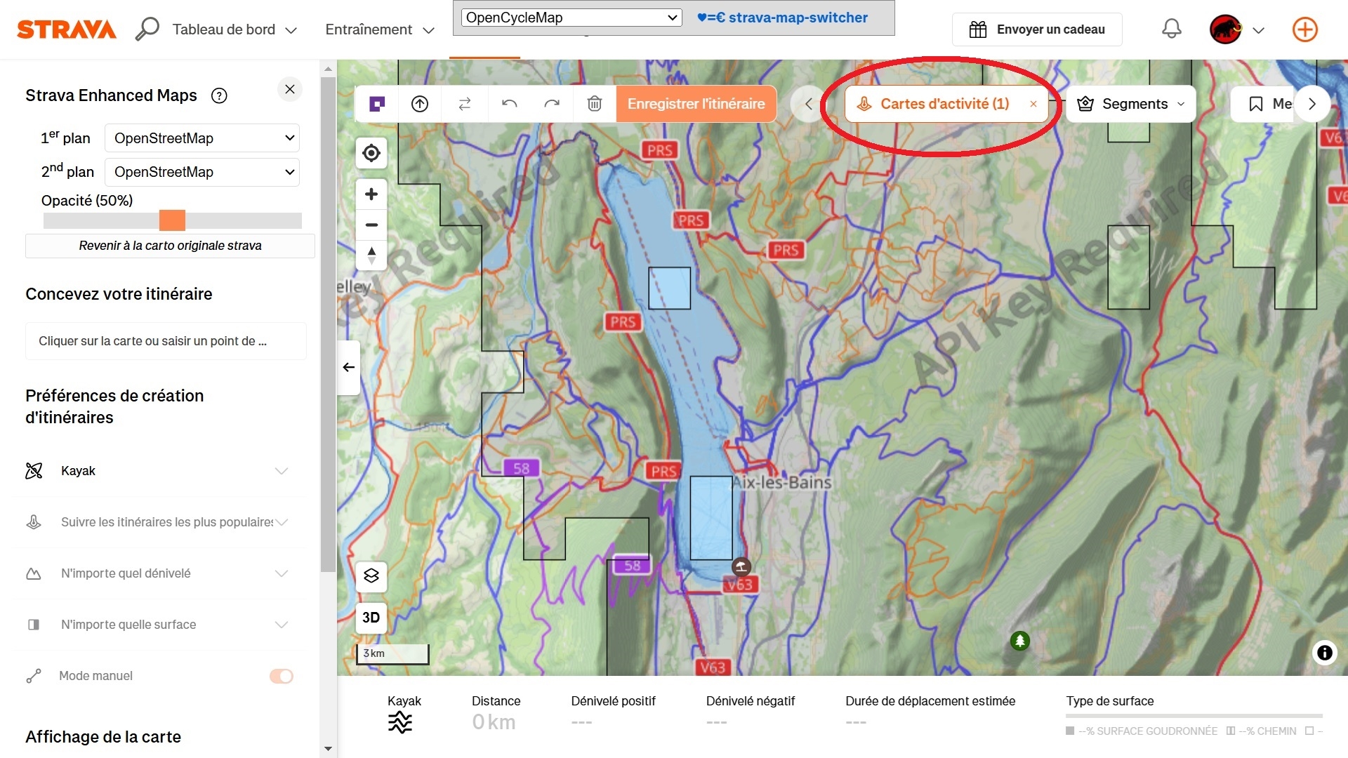Center map on my location
1348x758 pixels.
pyautogui.click(x=371, y=153)
